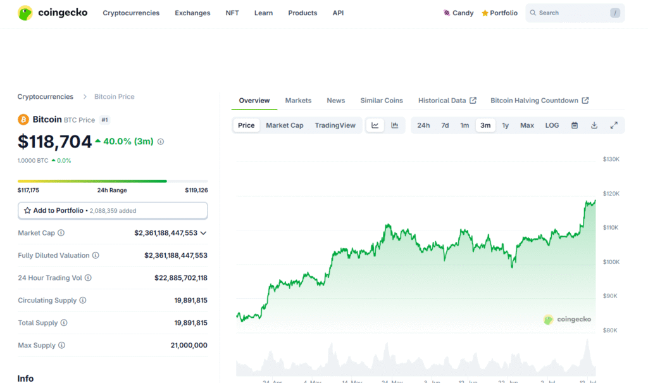Show Circulating Supply info tooltip
This screenshot has height=383, width=648.
83,300
